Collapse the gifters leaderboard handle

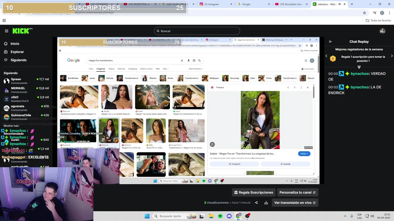(359, 67)
